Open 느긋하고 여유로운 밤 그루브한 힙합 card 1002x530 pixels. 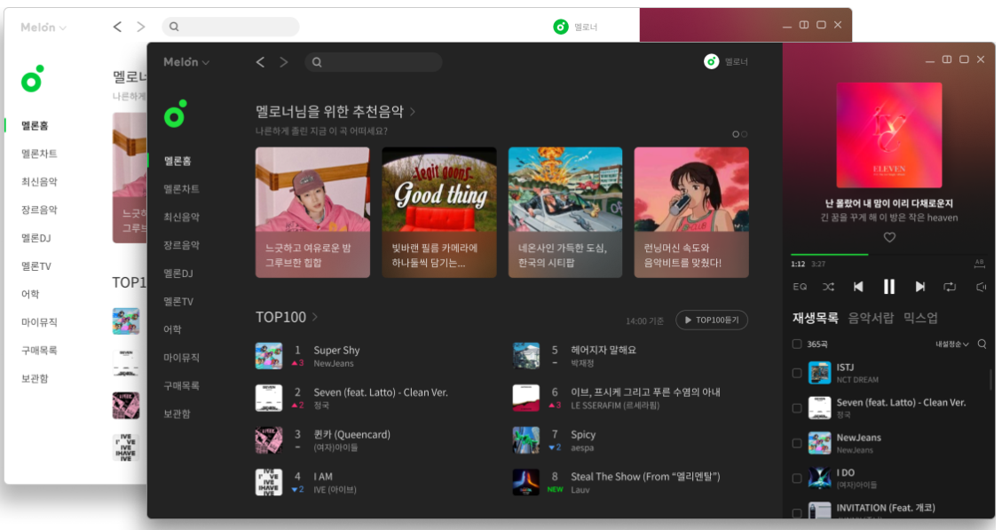[312, 212]
